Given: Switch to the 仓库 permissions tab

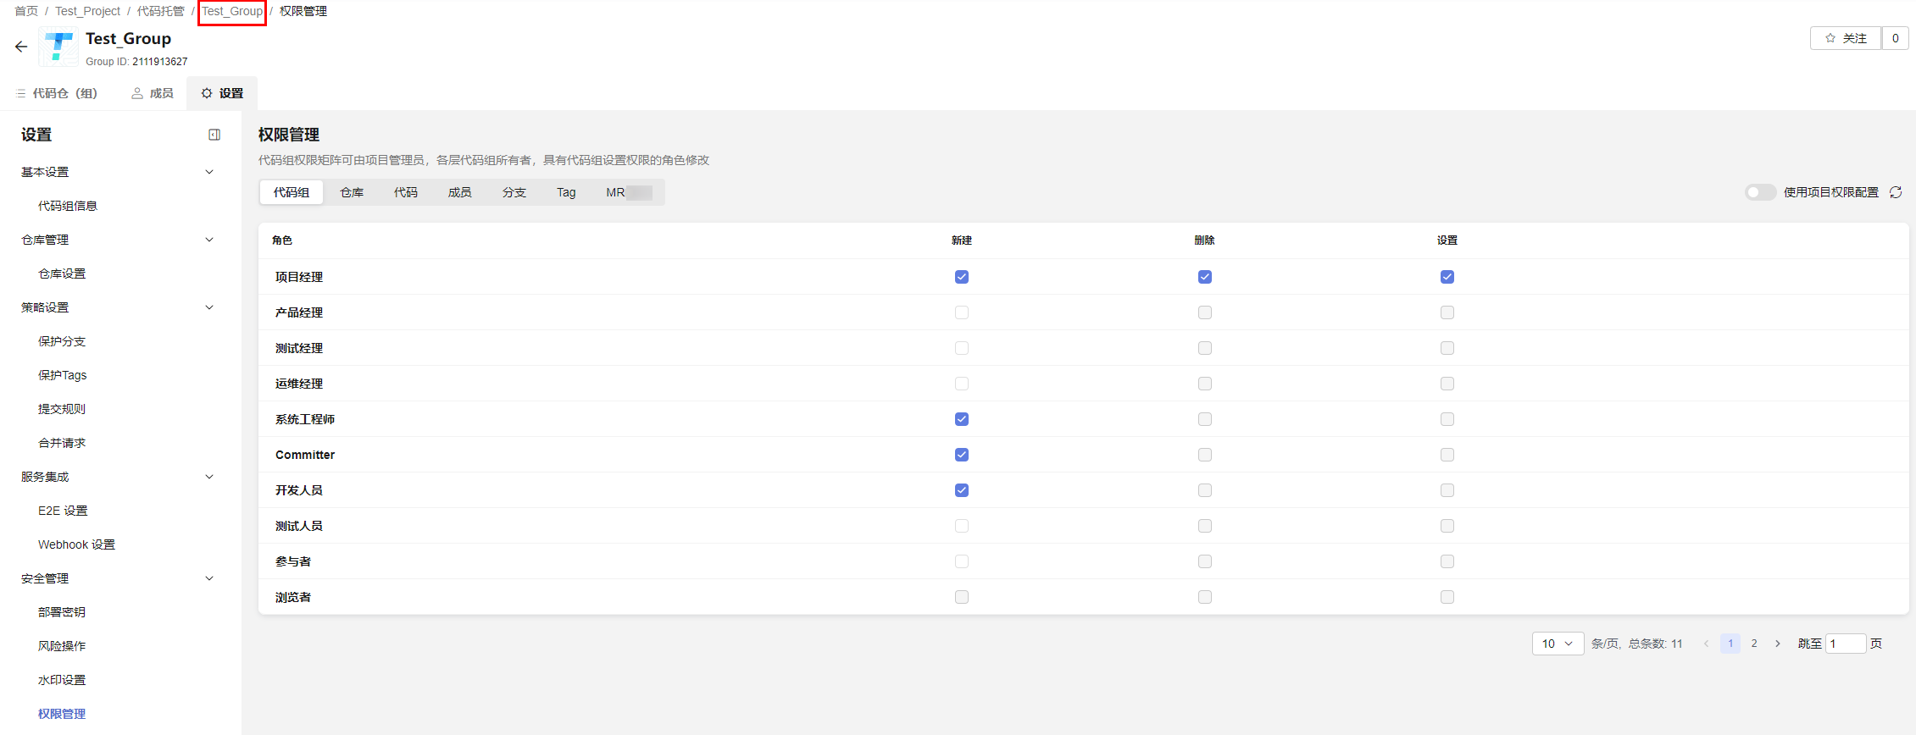Looking at the screenshot, I should click(352, 192).
